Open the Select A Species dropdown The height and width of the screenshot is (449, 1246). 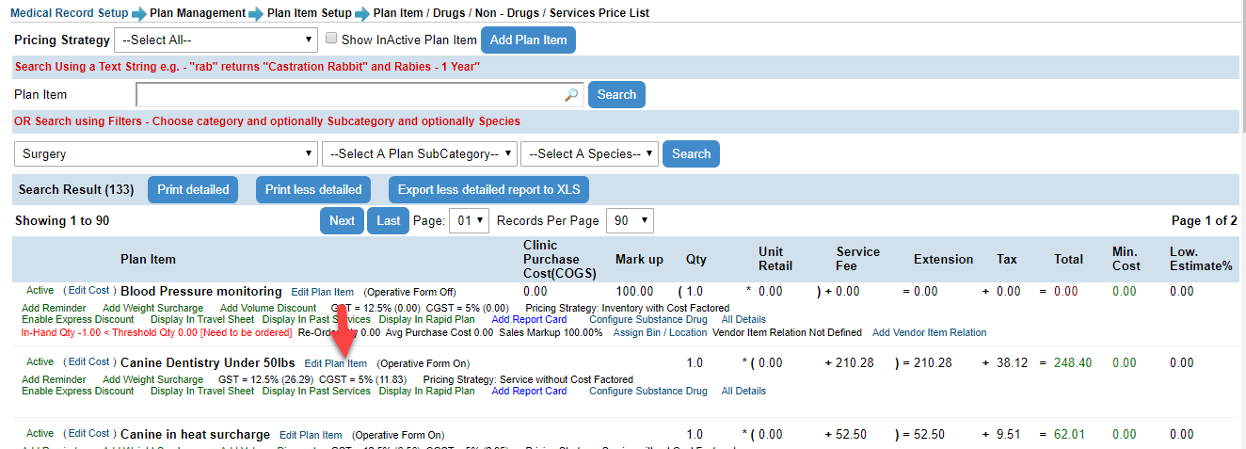point(589,153)
